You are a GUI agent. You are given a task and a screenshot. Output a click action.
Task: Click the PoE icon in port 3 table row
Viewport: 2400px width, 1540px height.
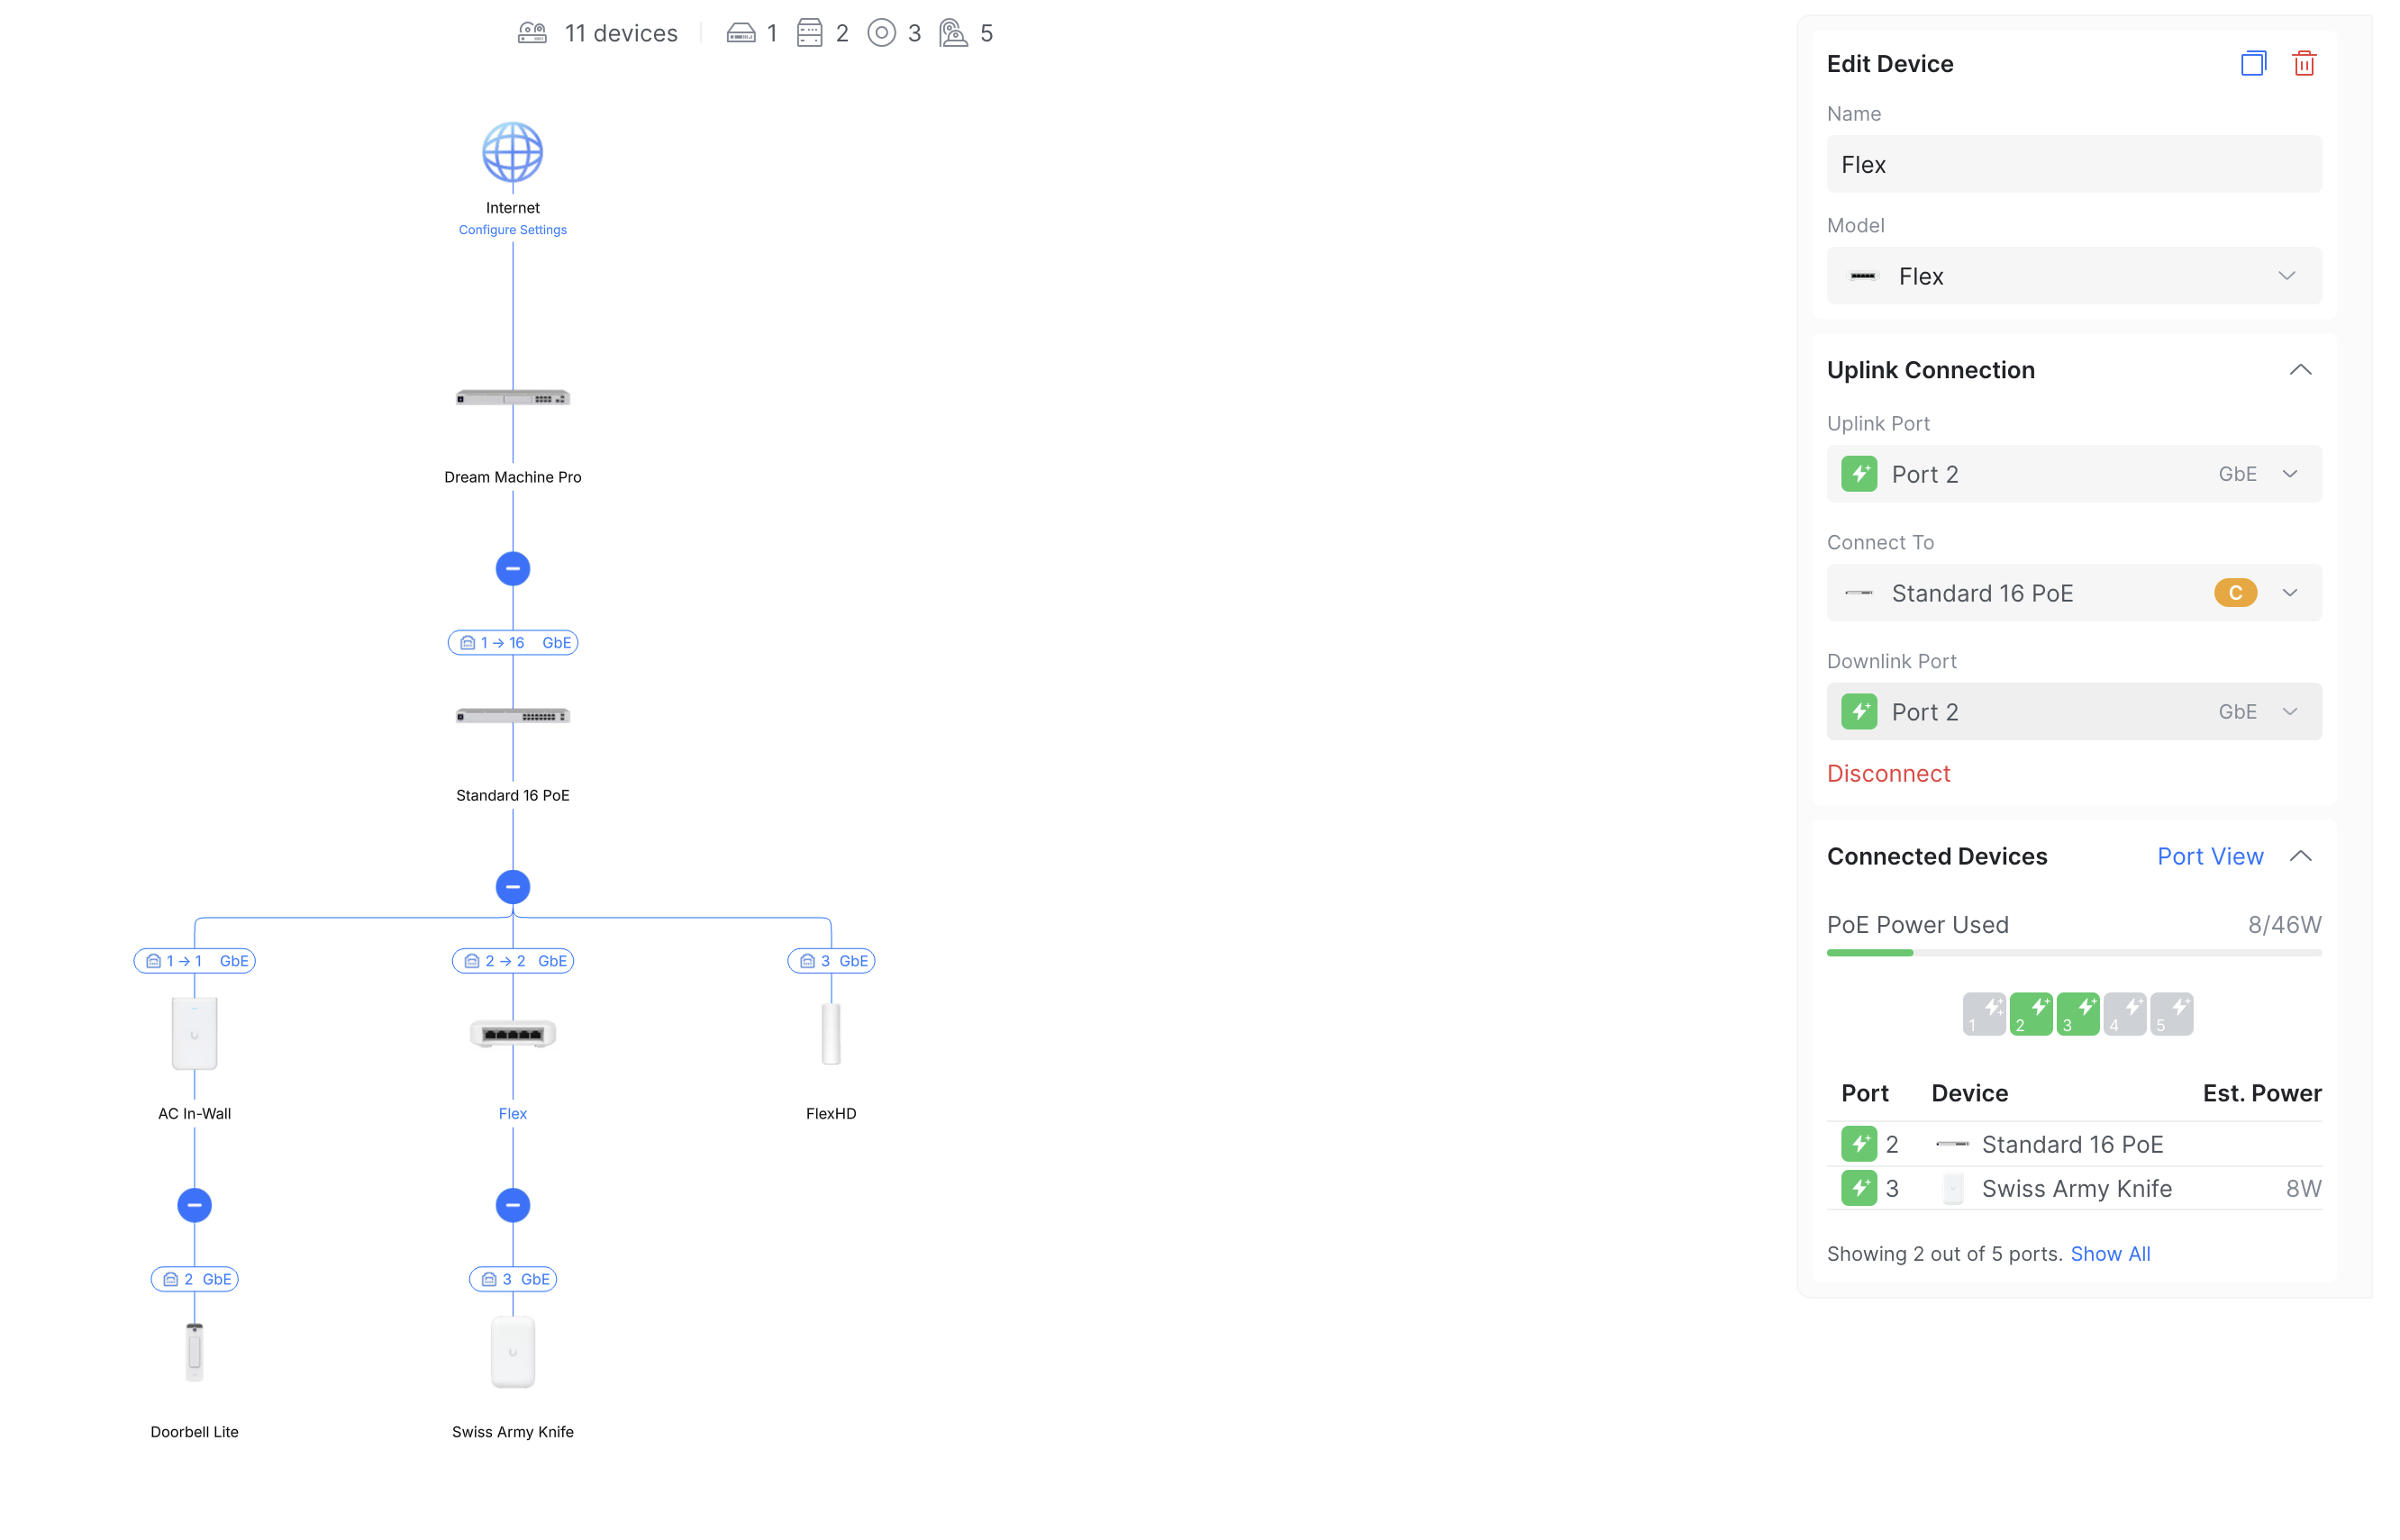pyautogui.click(x=1859, y=1188)
